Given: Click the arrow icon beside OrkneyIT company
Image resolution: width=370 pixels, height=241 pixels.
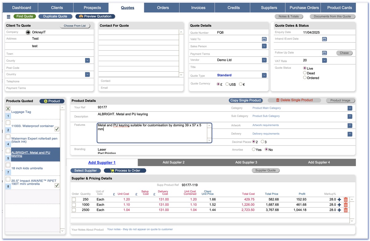Looking at the screenshot, I should click(28, 32).
